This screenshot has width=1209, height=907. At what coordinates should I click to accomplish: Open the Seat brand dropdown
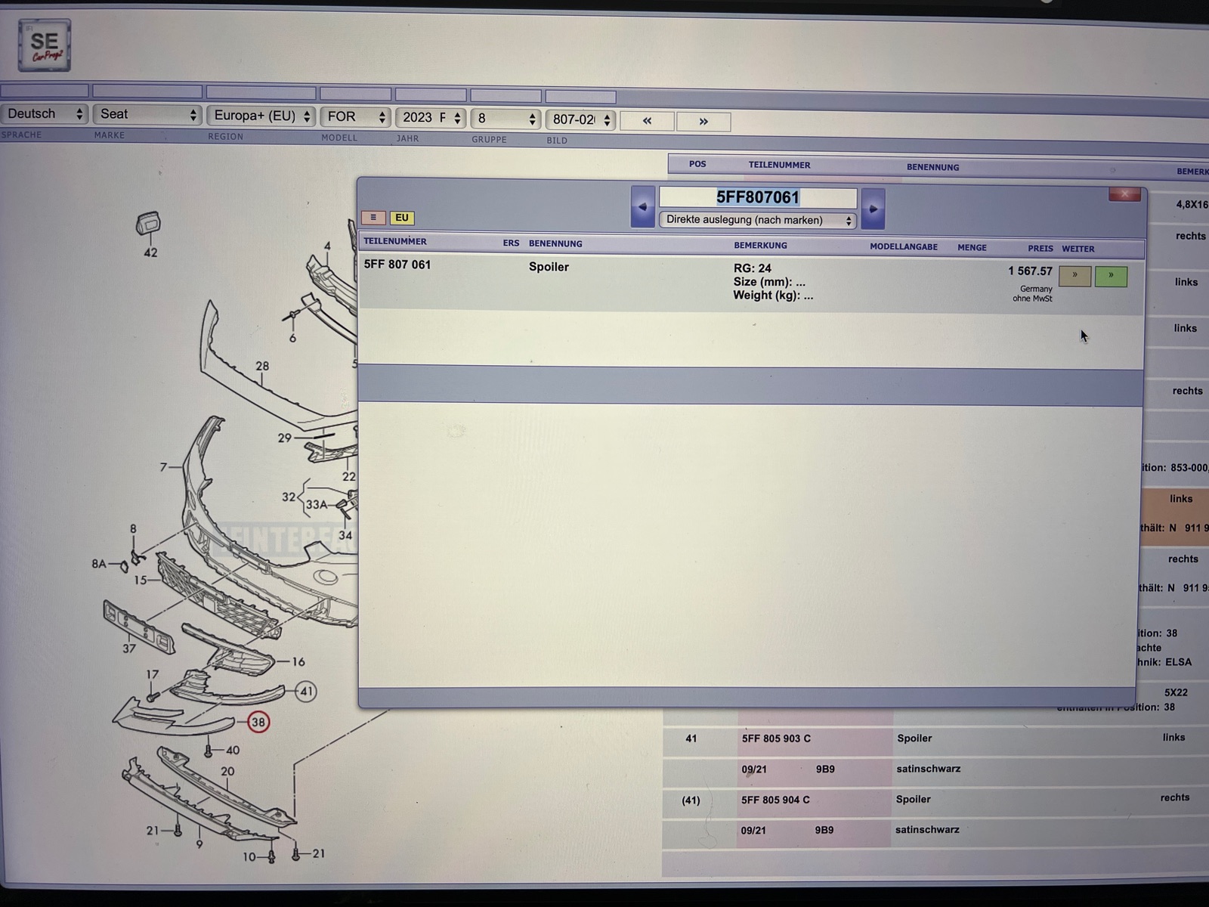[147, 114]
